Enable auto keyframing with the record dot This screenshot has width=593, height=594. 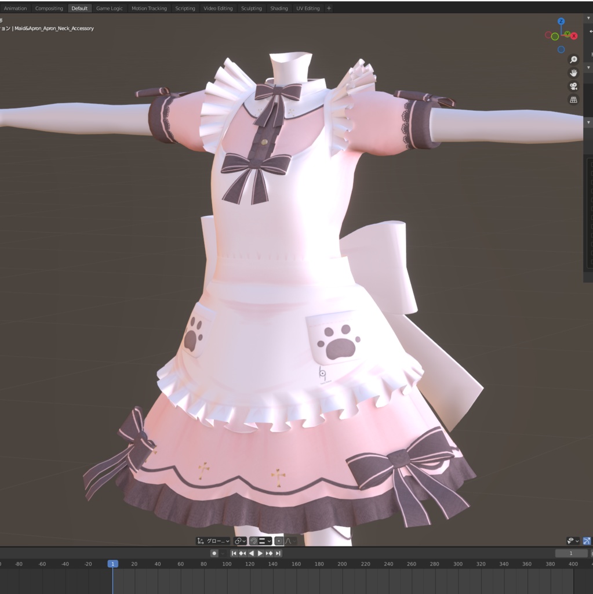214,553
